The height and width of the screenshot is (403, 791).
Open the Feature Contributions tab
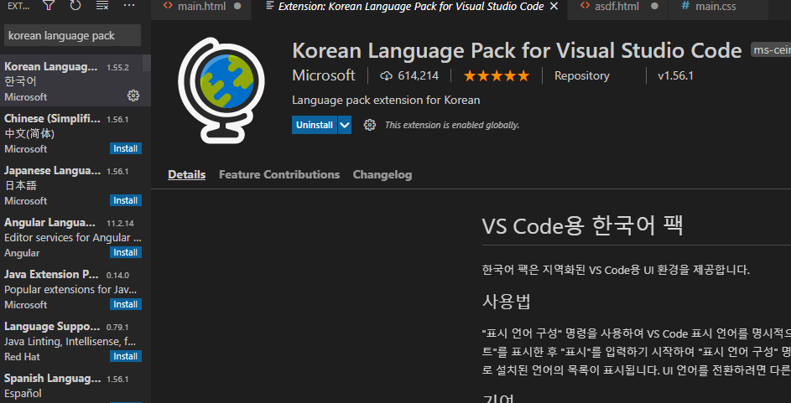[x=279, y=175]
